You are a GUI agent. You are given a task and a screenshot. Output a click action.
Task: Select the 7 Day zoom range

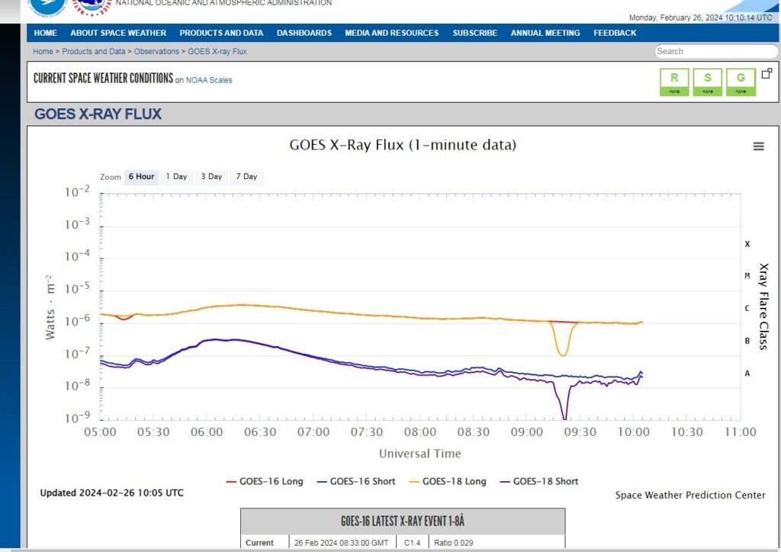(246, 177)
